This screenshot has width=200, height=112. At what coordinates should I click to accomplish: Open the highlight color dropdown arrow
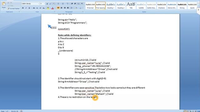pyautogui.click(x=50, y=8)
